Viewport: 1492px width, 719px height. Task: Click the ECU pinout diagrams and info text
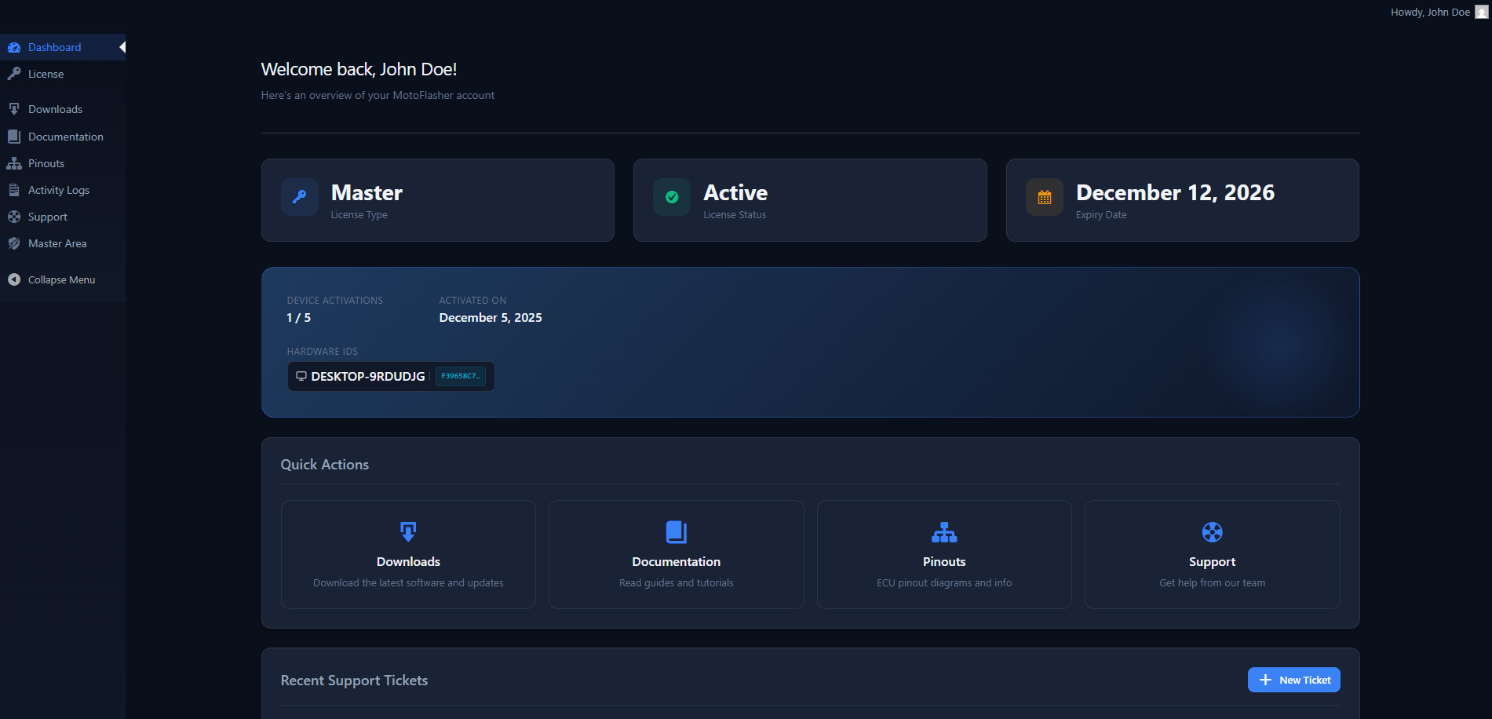(x=944, y=583)
